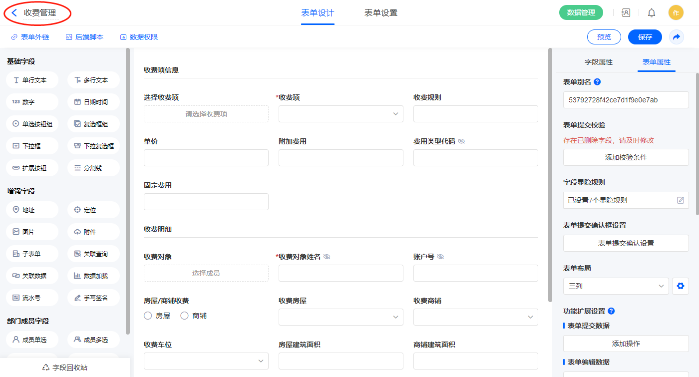The height and width of the screenshot is (377, 699).
Task: Add 下拉框 field
Action: click(32, 146)
